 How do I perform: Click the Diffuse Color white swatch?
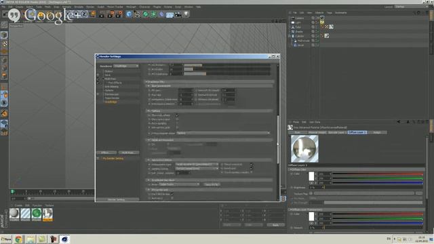click(x=311, y=176)
